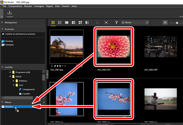Open the filter funnel icon
Image resolution: width=183 pixels, height=125 pixels.
116,23
